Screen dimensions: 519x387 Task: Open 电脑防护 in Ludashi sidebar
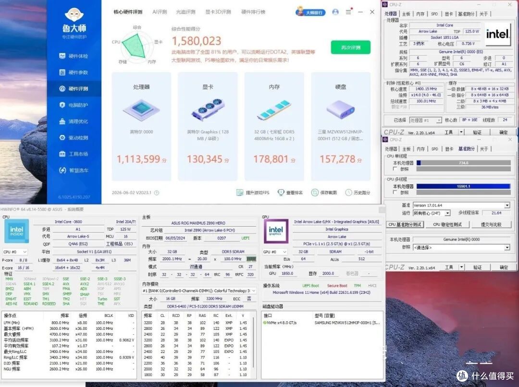74,105
